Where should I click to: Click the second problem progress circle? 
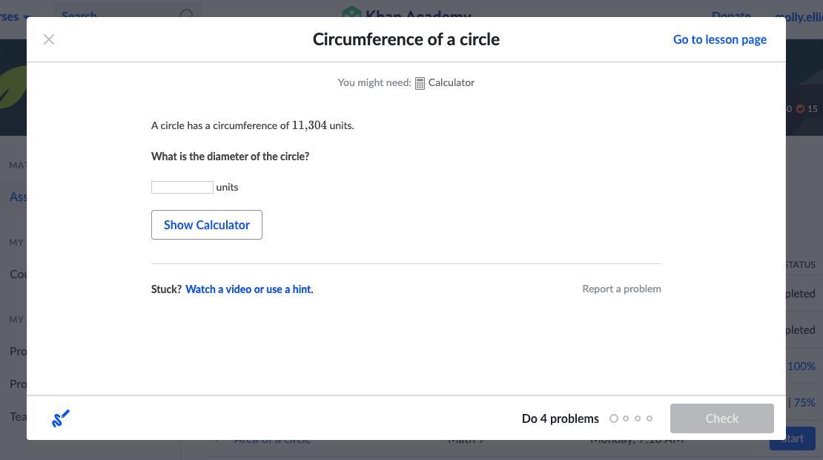[x=626, y=418]
